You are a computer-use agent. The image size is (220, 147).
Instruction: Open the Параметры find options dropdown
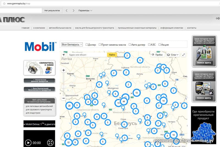pos(85,10)
